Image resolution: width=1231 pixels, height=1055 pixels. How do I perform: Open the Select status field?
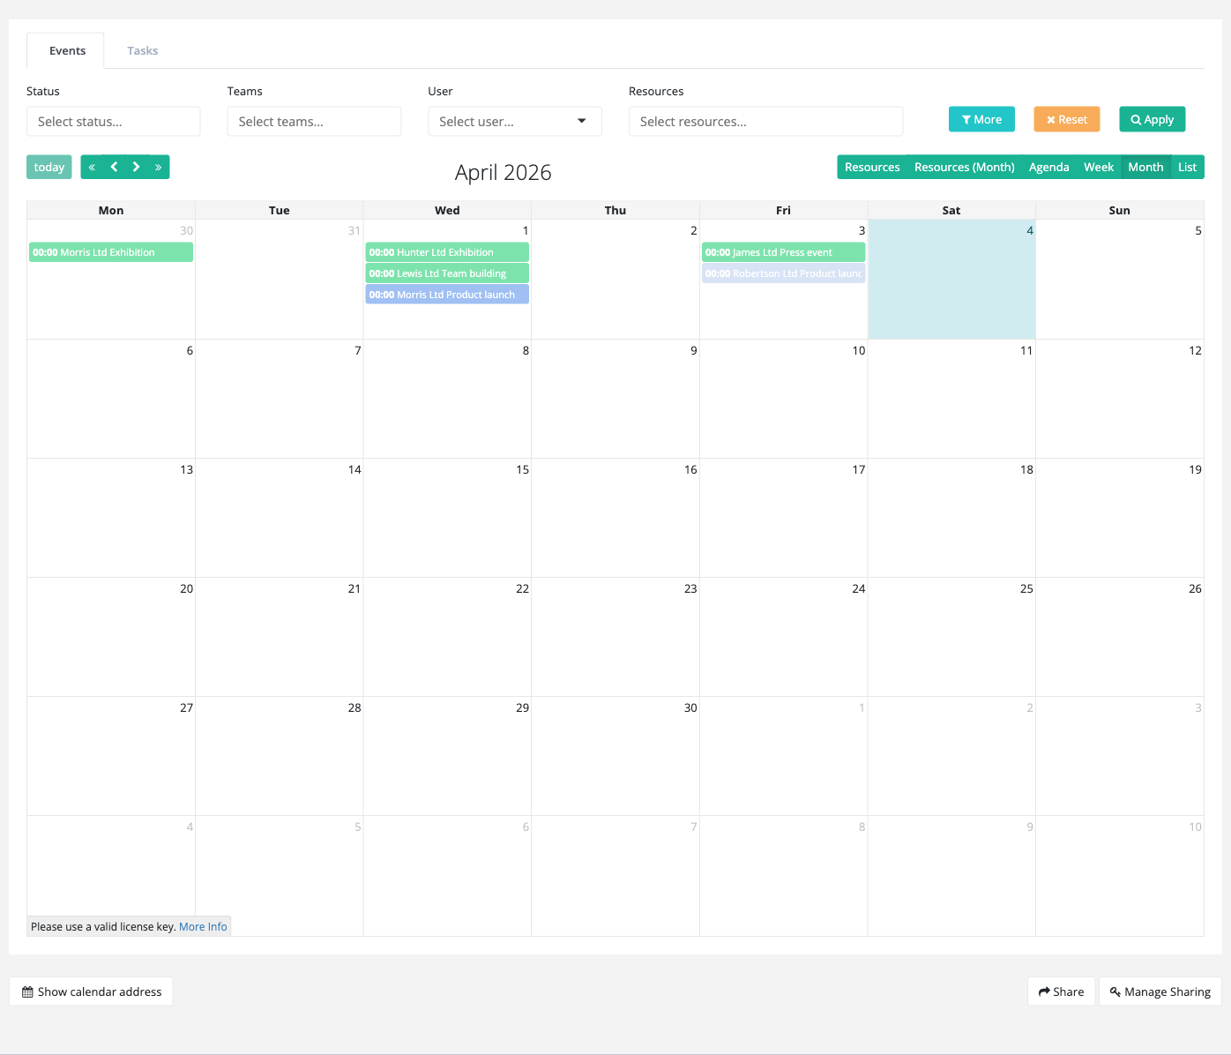pyautogui.click(x=114, y=122)
